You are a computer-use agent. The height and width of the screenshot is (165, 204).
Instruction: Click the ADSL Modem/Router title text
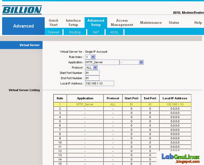(188, 12)
